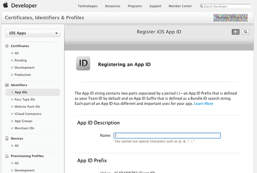Select Merchant IDs in sidebar
The width and height of the screenshot is (257, 173).
coord(24,128)
